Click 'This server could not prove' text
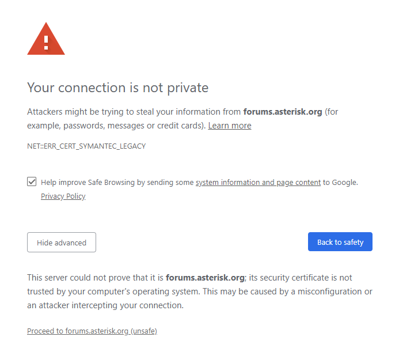Viewport: 418px width, 352px height. click(95, 278)
